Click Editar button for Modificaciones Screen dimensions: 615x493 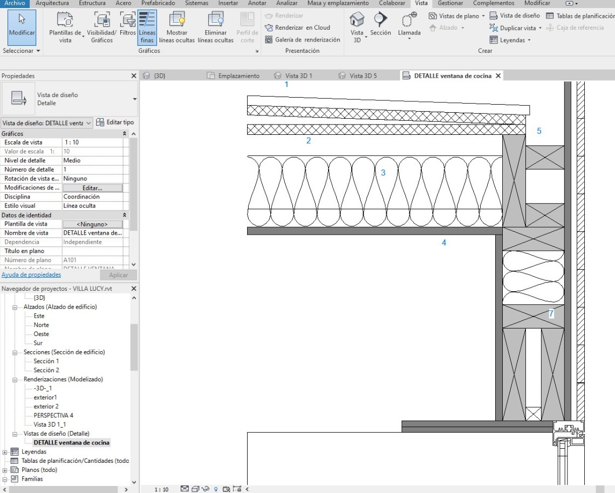tap(92, 188)
